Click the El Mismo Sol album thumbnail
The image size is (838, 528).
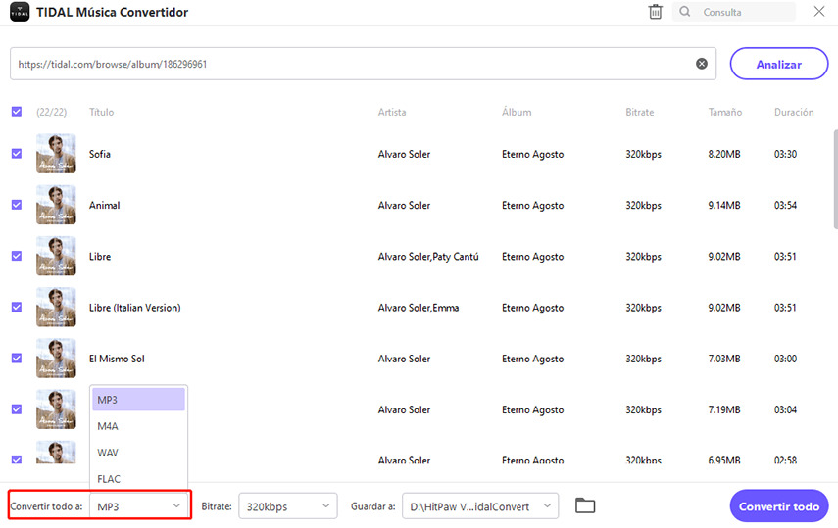[x=56, y=359]
